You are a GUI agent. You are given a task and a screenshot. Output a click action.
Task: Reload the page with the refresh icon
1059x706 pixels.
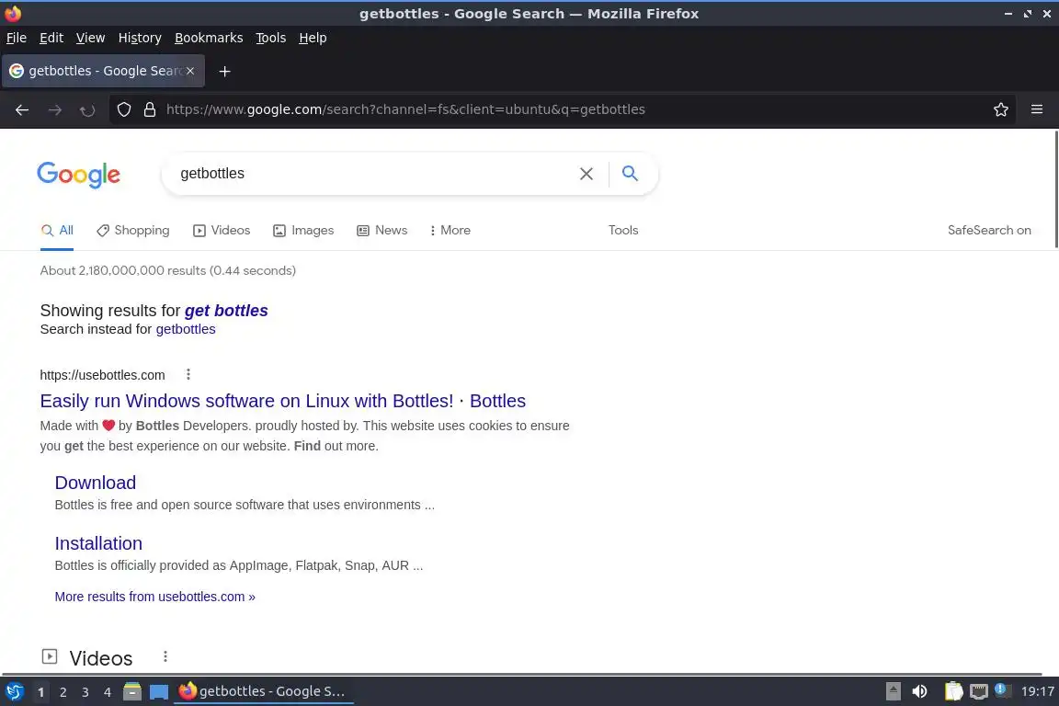click(87, 109)
